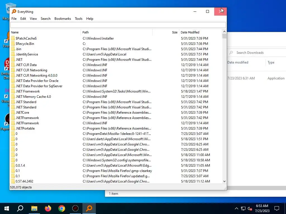This screenshot has height=214, width=286.
Task: Open the Windows Start menu
Action: coord(7,208)
